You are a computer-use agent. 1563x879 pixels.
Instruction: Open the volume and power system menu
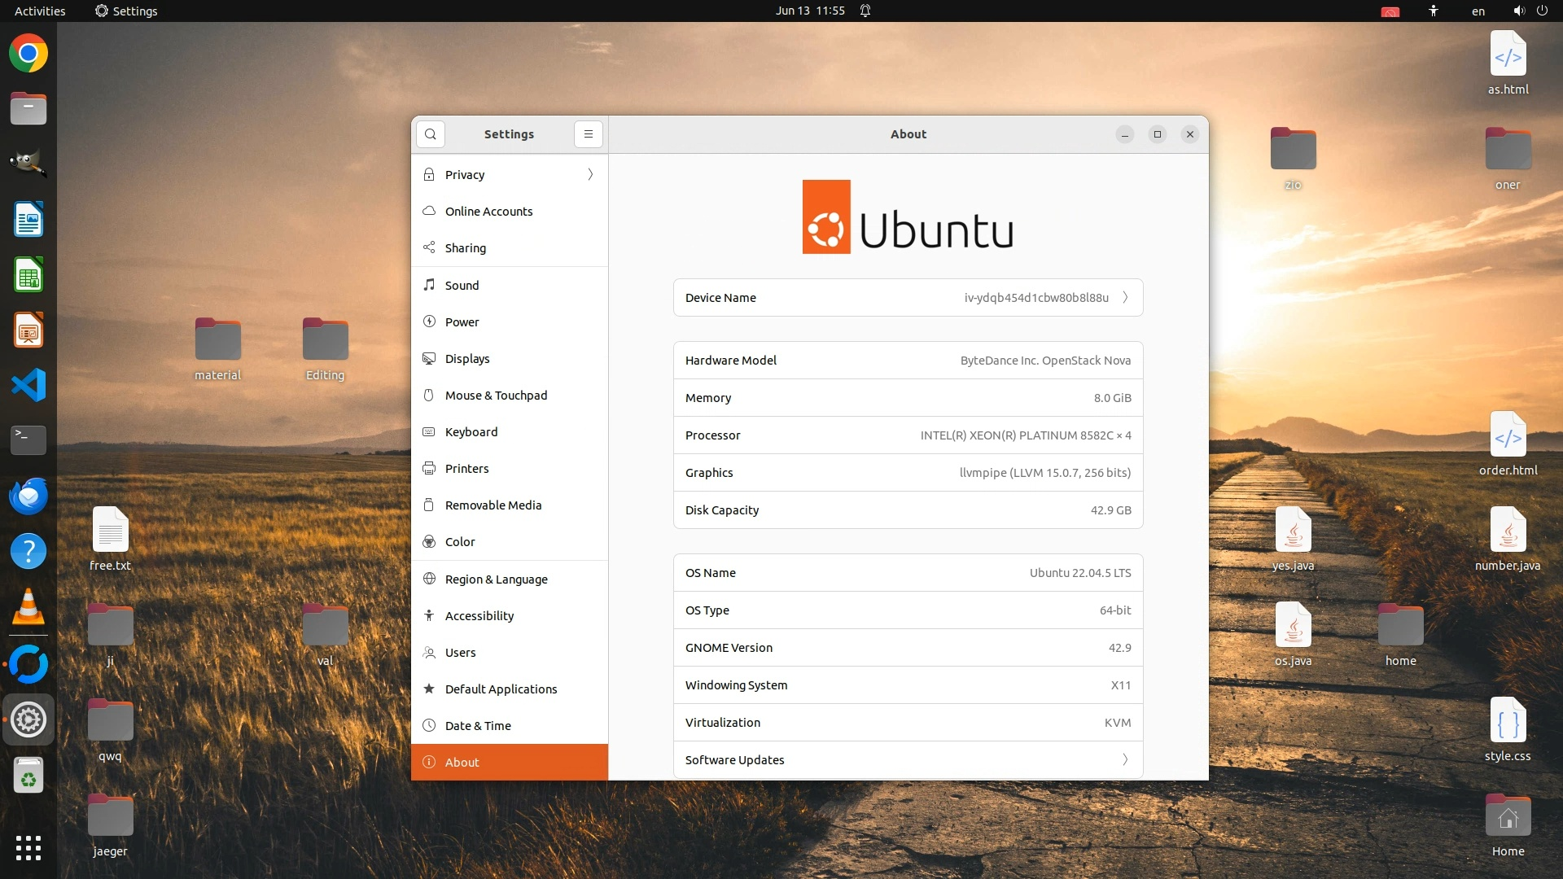pyautogui.click(x=1530, y=11)
